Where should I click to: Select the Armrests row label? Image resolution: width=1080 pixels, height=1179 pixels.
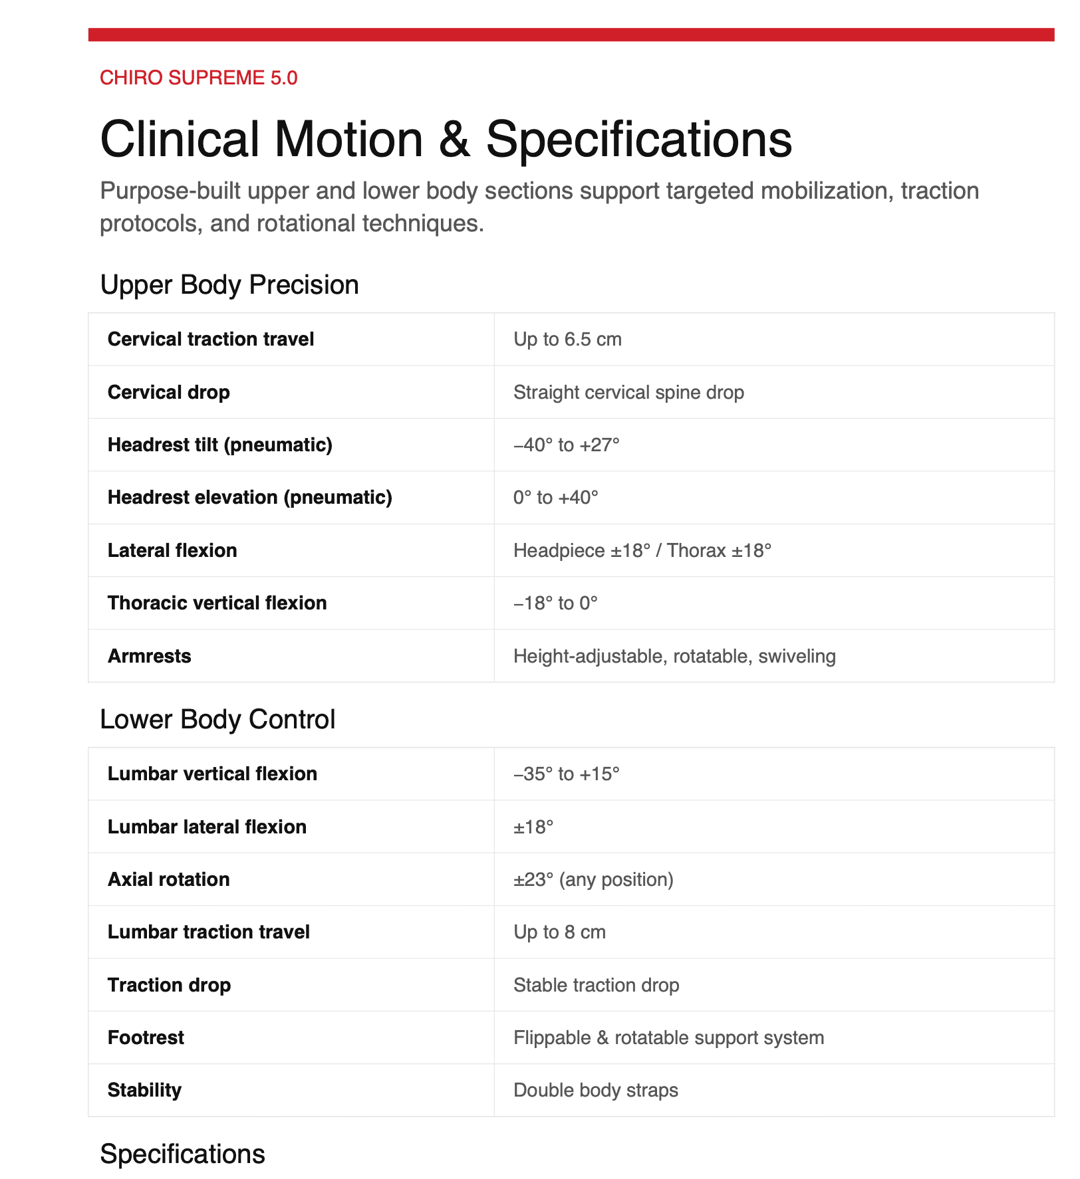(x=150, y=656)
